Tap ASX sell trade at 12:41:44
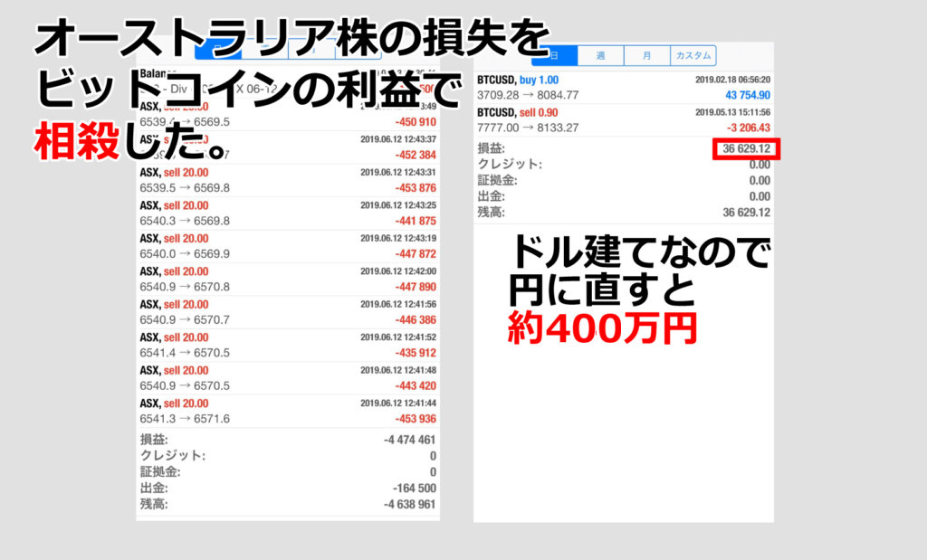927x560 pixels. pyautogui.click(x=288, y=411)
